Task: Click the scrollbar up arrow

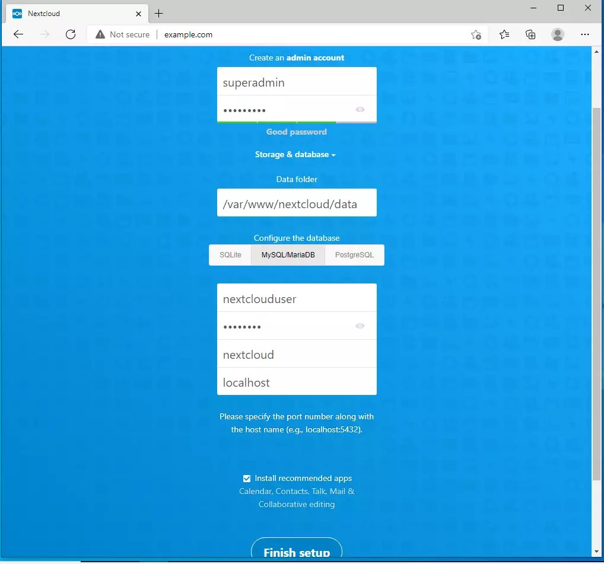Action: 596,51
